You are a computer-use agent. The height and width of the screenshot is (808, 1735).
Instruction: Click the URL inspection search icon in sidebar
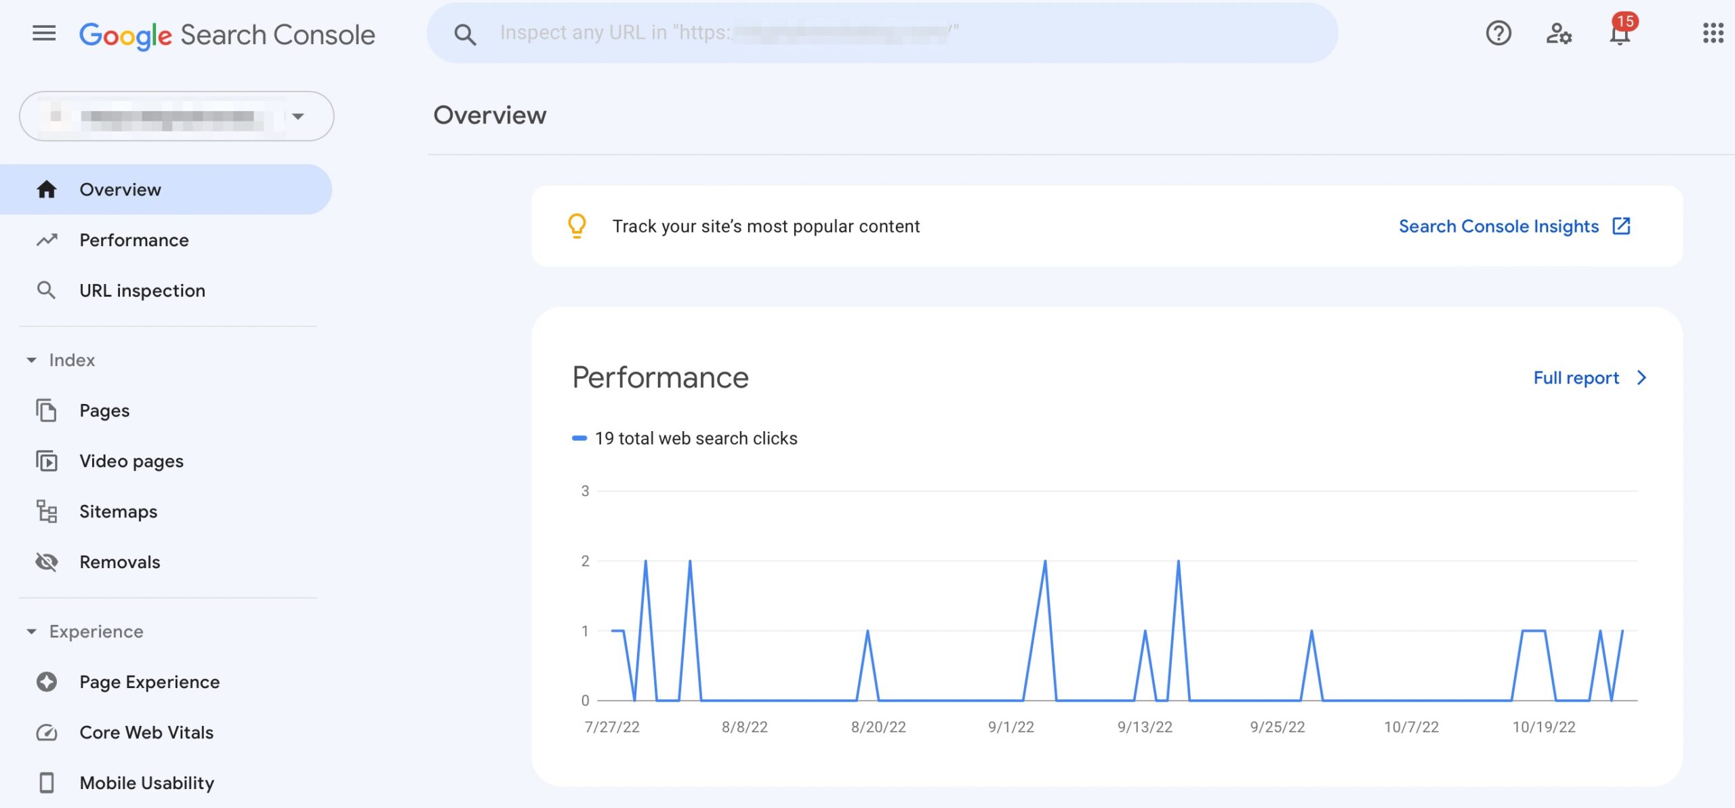(x=45, y=291)
